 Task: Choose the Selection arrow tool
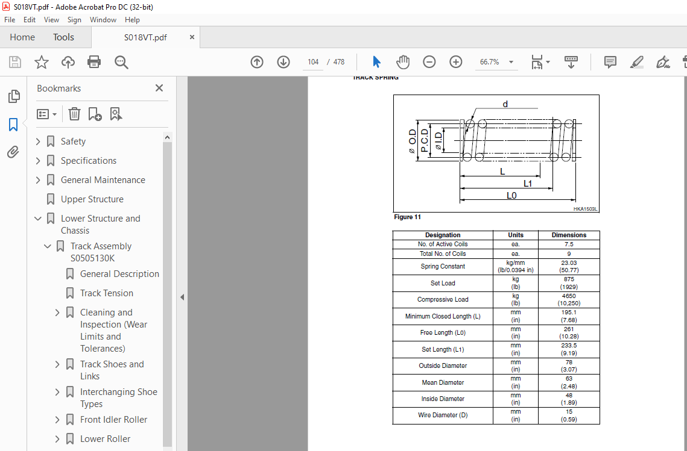click(x=376, y=62)
